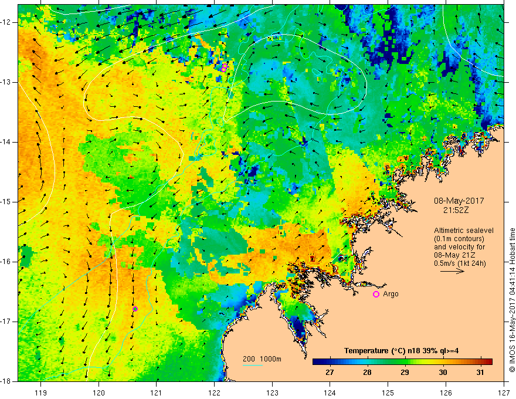
Task: Click the magenta Argo legend circle
Action: coord(376,295)
